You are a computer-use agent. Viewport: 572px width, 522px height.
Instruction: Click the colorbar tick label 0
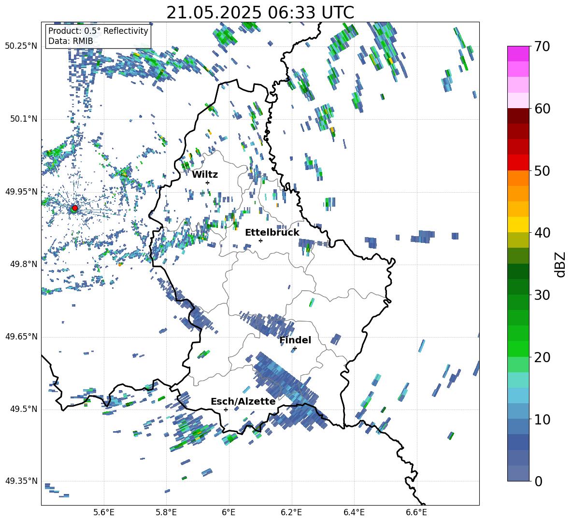(539, 481)
